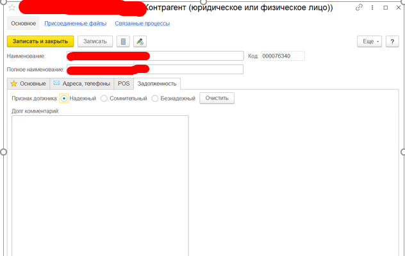This screenshot has width=405, height=256.
Task: Click the favorites star icon in title
Action: (x=12, y=7)
